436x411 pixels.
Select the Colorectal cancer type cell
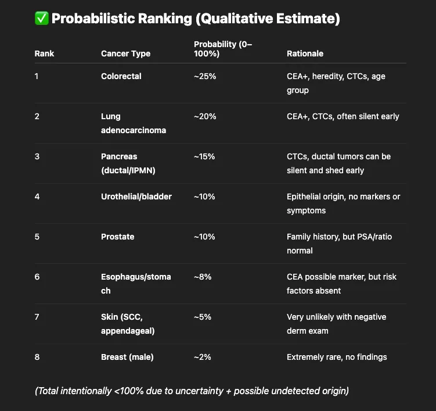pyautogui.click(x=121, y=76)
